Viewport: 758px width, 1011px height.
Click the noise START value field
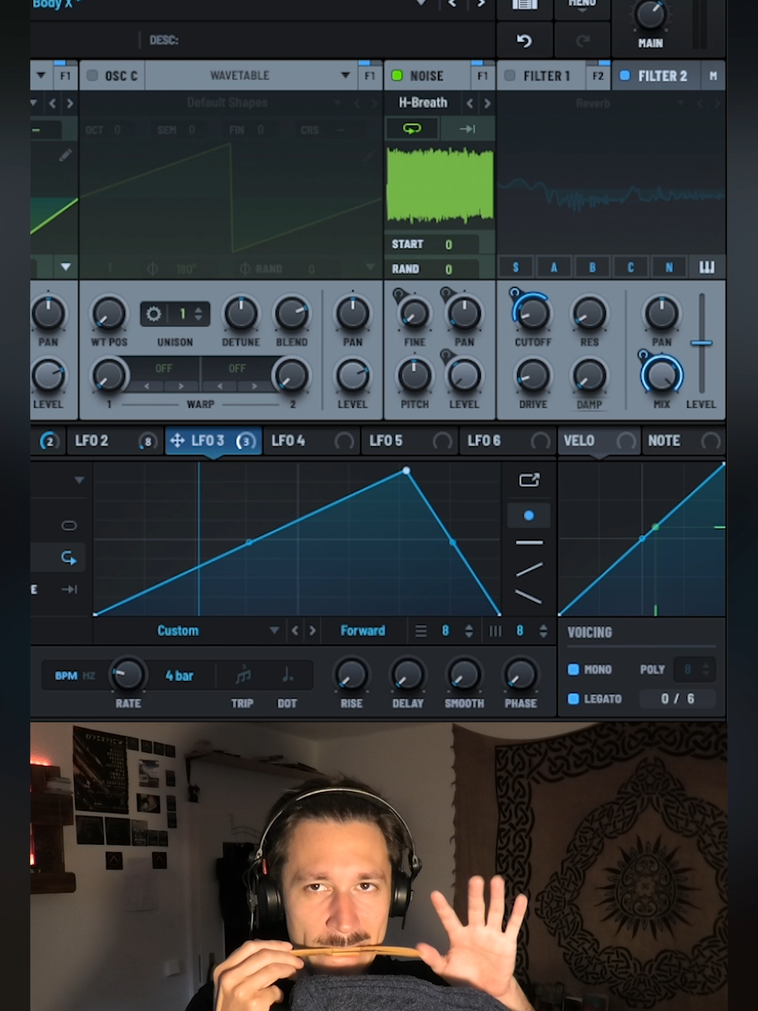pyautogui.click(x=448, y=244)
